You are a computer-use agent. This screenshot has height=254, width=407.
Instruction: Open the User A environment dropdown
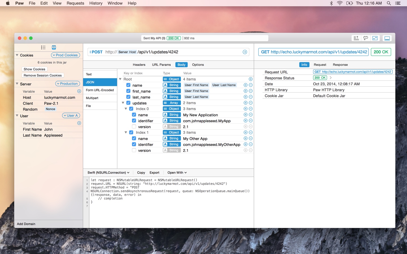pos(71,115)
